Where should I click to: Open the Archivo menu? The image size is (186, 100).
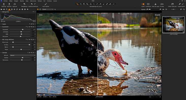[6, 1]
